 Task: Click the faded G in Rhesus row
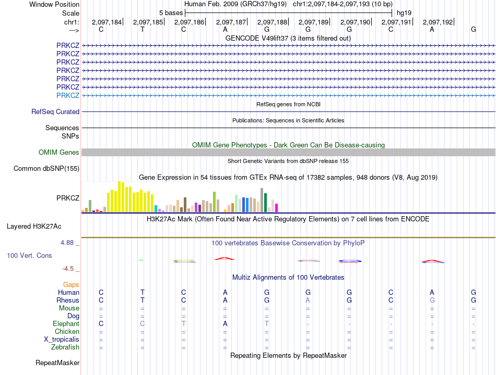click(x=432, y=300)
